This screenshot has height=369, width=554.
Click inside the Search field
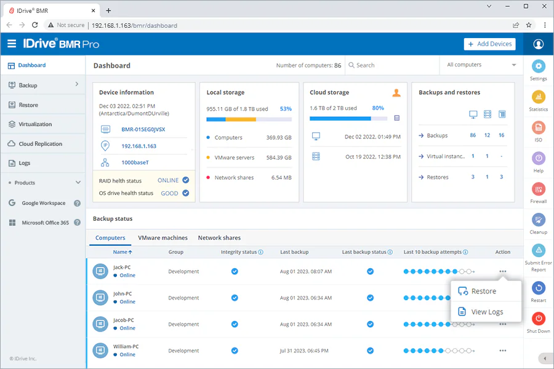pos(391,65)
